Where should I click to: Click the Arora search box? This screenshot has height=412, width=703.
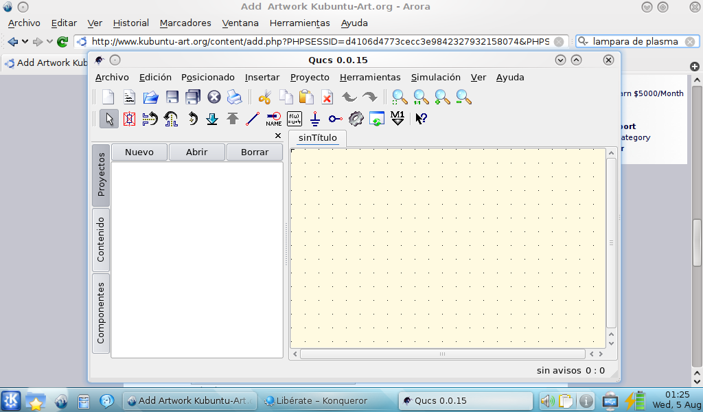[x=638, y=42]
